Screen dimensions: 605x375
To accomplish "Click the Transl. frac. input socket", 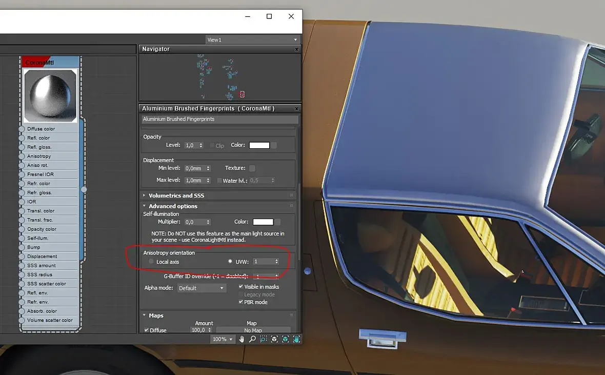I will tap(22, 220).
